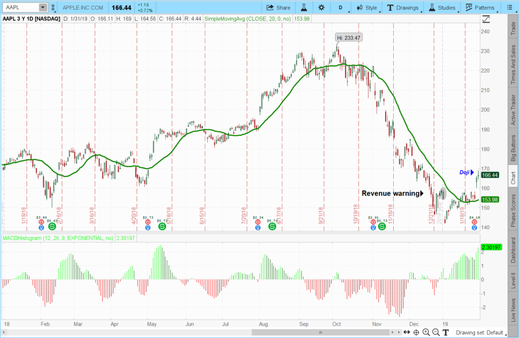This screenshot has height=338, width=519.
Task: Click the symbol link clipboard icon
Action: pos(53,7)
